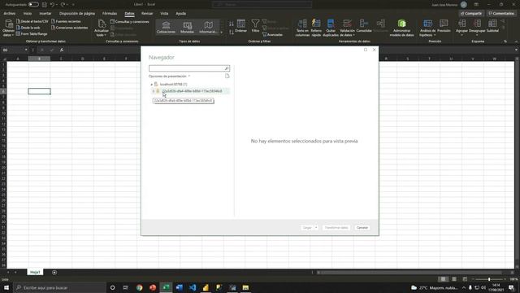Switch to the Insertar tab
The width and height of the screenshot is (520, 293).
[x=45, y=14]
